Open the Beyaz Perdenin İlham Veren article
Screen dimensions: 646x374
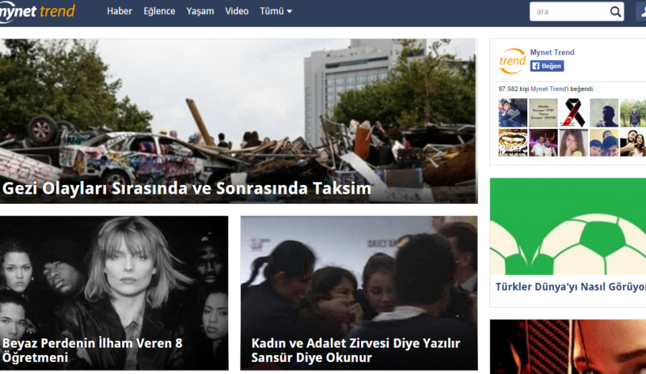(x=93, y=350)
